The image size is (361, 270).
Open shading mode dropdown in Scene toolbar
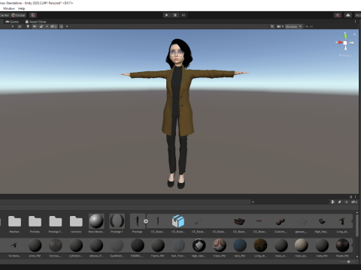tap(12, 26)
